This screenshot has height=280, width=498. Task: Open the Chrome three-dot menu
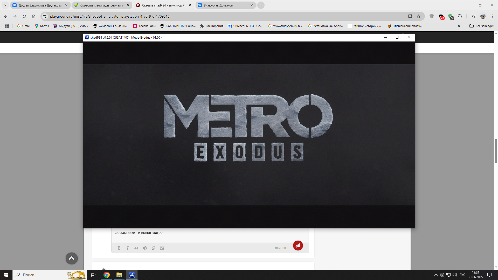point(492,16)
